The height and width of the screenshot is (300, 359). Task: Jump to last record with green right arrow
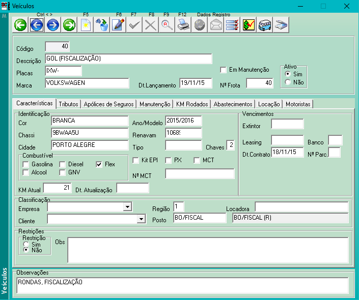pos(69,24)
